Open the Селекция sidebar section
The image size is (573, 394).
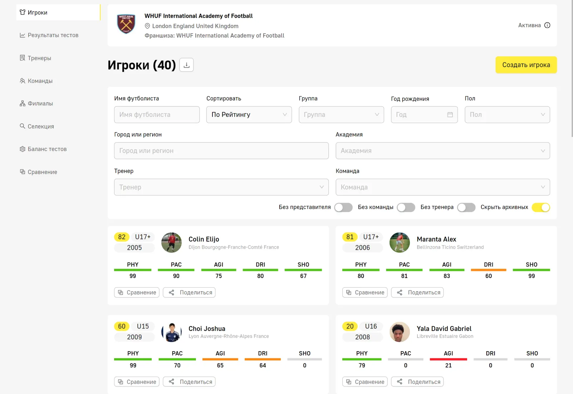click(41, 126)
